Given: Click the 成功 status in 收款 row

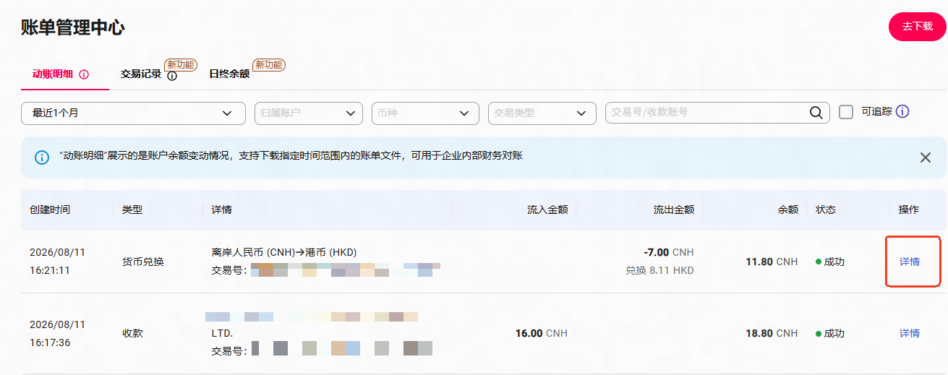Looking at the screenshot, I should click(830, 333).
